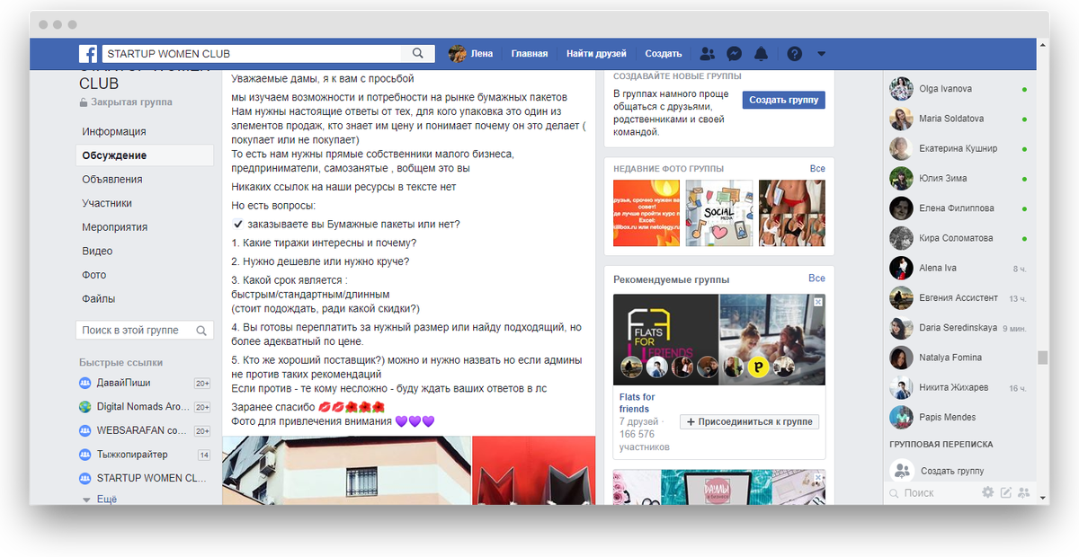Open chat with Елена Филиппова
Viewport: 1079px width, 557px height.
tap(956, 208)
